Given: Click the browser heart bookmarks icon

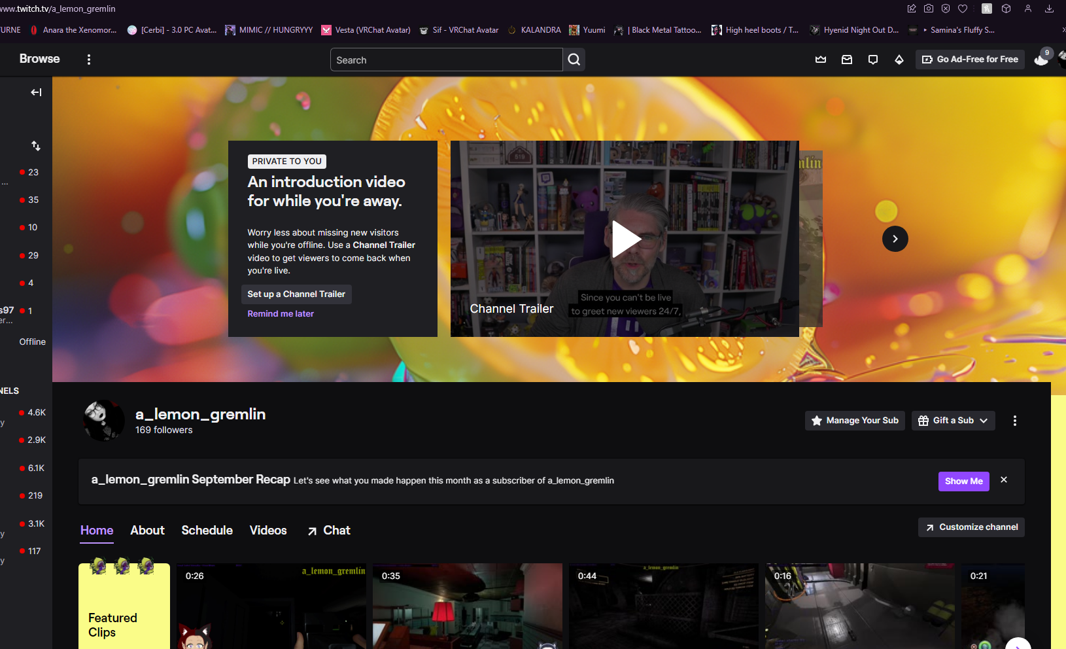Looking at the screenshot, I should click(x=963, y=9).
